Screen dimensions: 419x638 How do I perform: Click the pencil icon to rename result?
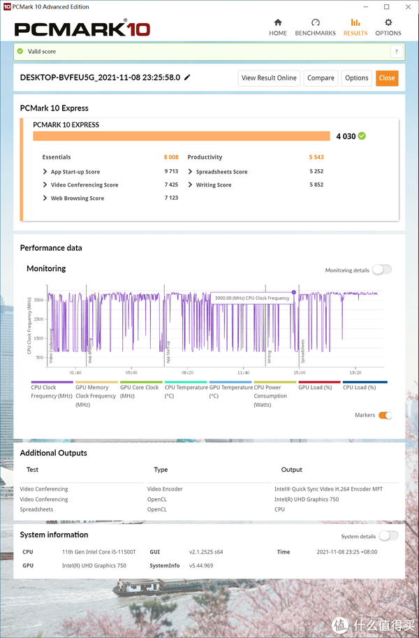pyautogui.click(x=187, y=78)
